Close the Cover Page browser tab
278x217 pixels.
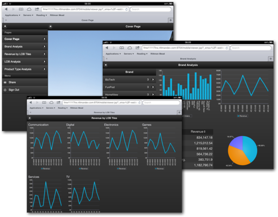tap(6, 20)
